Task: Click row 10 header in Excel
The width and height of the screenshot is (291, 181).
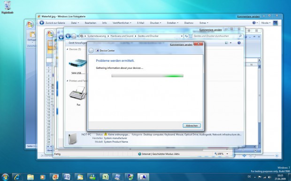Action: (49, 97)
